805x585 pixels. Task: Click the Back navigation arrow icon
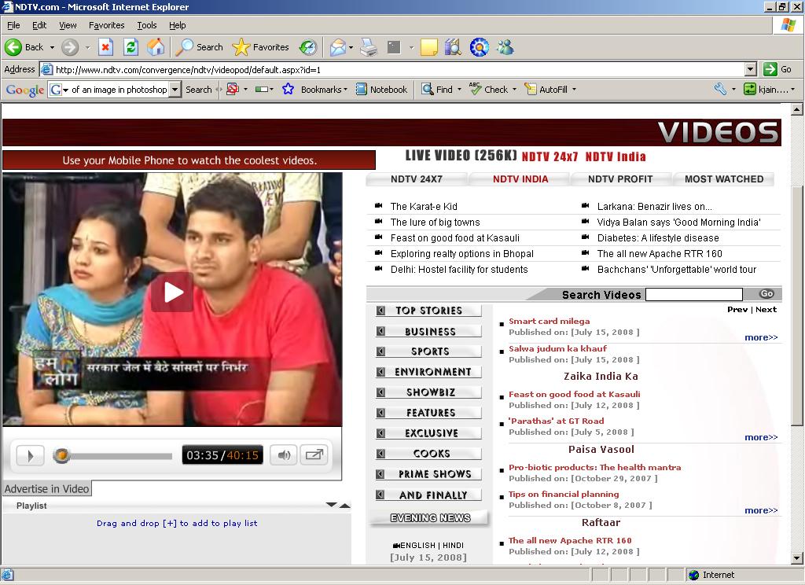click(x=13, y=47)
